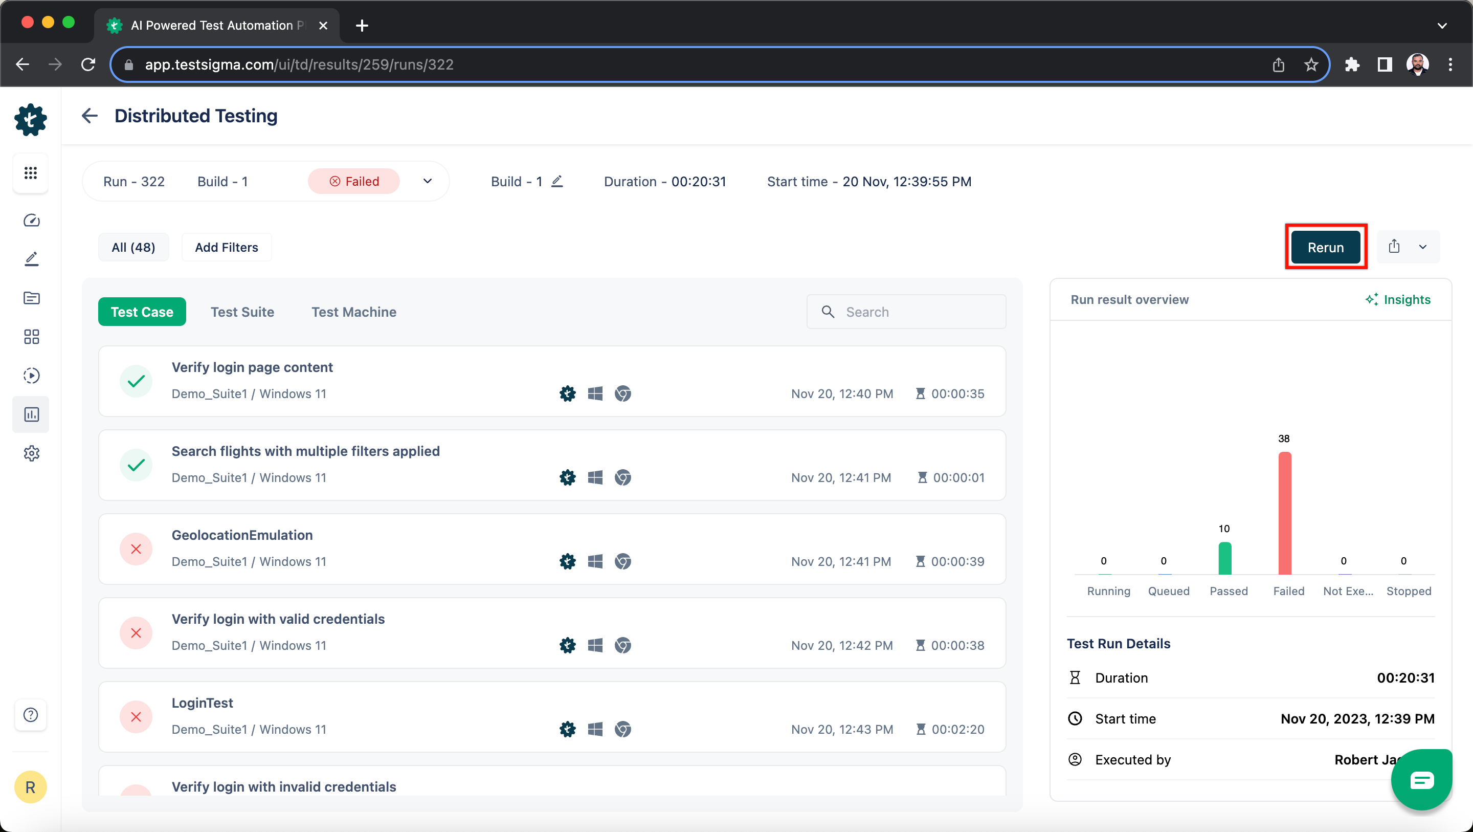Click the red Failed bar in chart
The width and height of the screenshot is (1473, 832).
tap(1284, 513)
